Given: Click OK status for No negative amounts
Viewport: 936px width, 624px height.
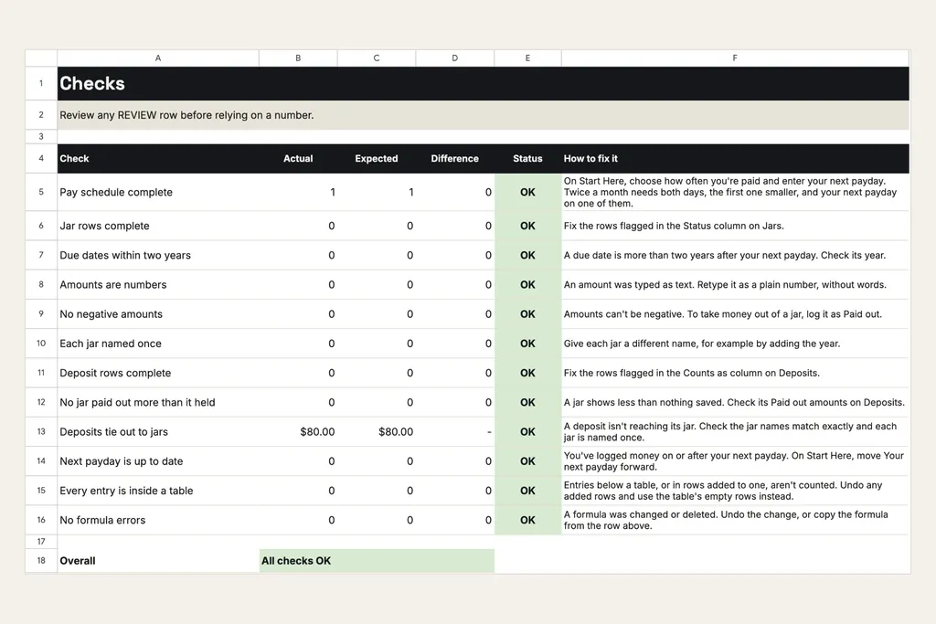Looking at the screenshot, I should pos(527,313).
